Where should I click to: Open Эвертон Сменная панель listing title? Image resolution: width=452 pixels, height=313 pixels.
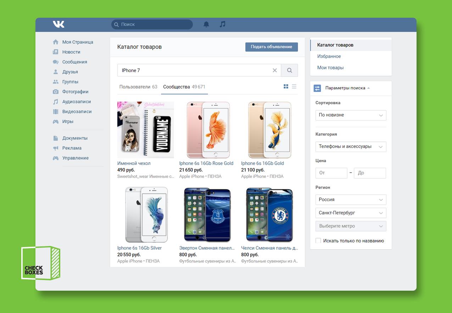pyautogui.click(x=207, y=248)
